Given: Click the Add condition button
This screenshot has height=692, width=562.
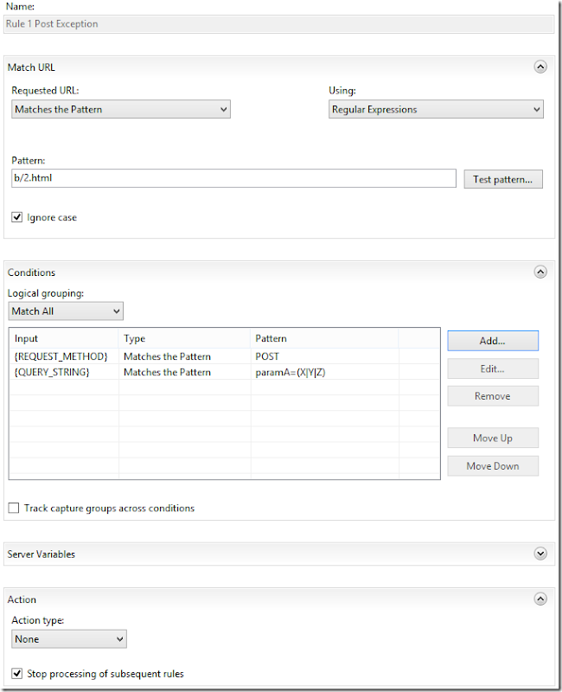Looking at the screenshot, I should click(492, 341).
